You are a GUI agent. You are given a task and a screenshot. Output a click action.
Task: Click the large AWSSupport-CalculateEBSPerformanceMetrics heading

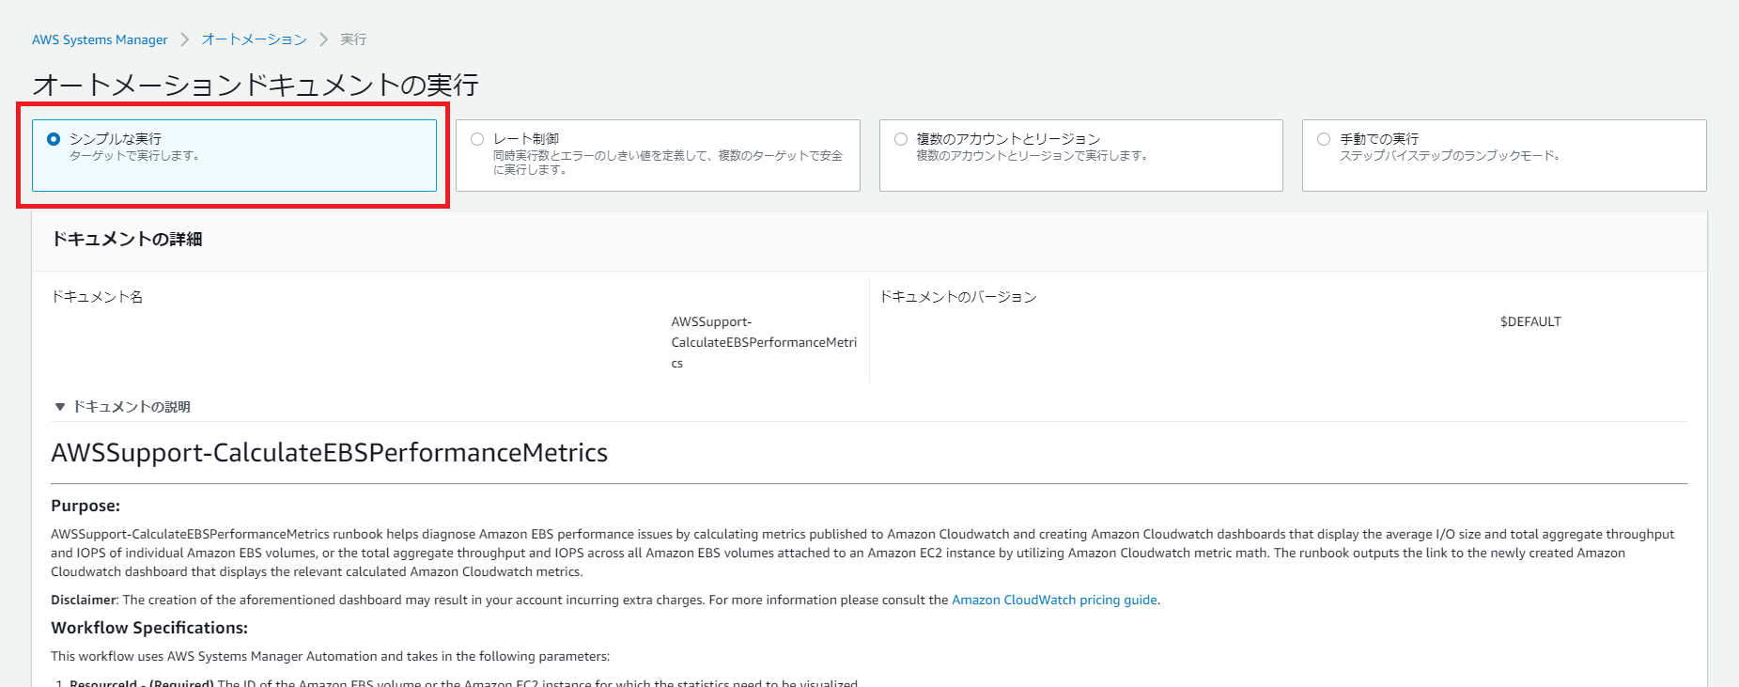(330, 453)
